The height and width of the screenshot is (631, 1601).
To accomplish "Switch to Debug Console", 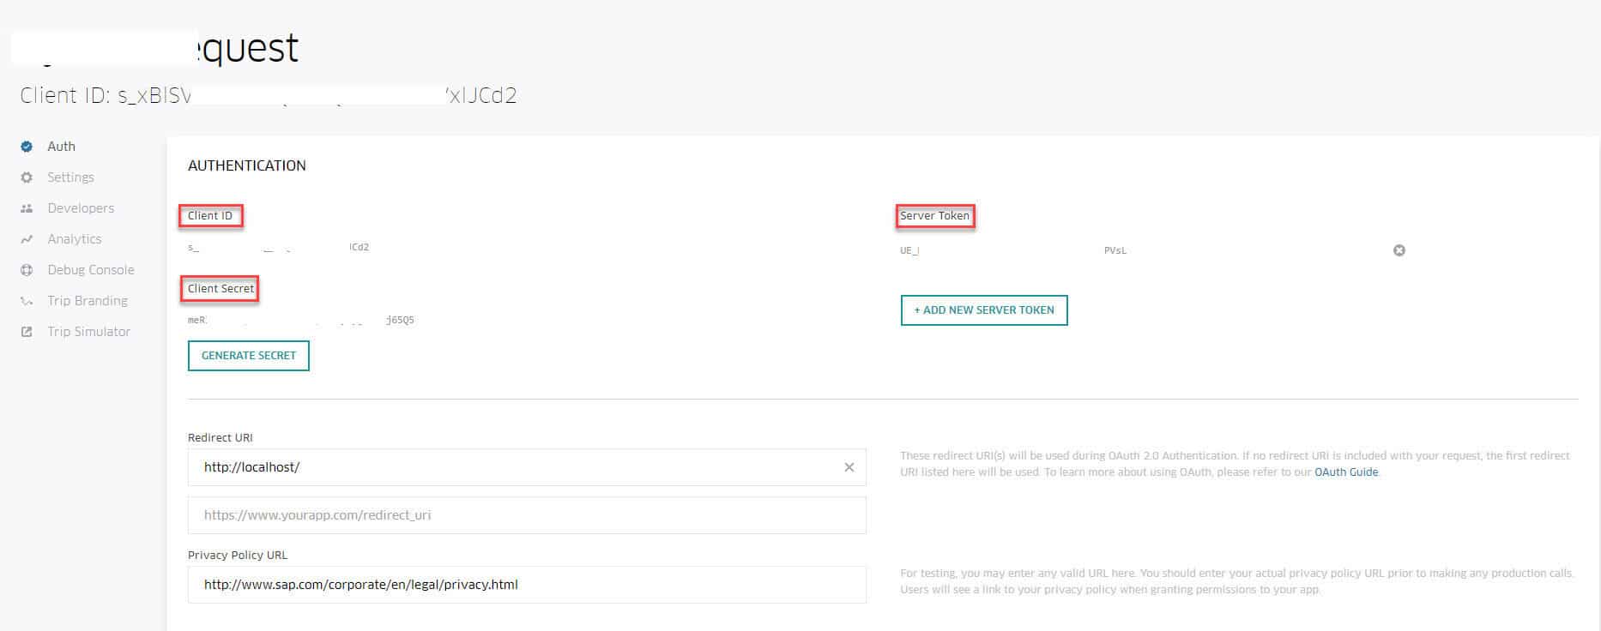I will [x=91, y=270].
